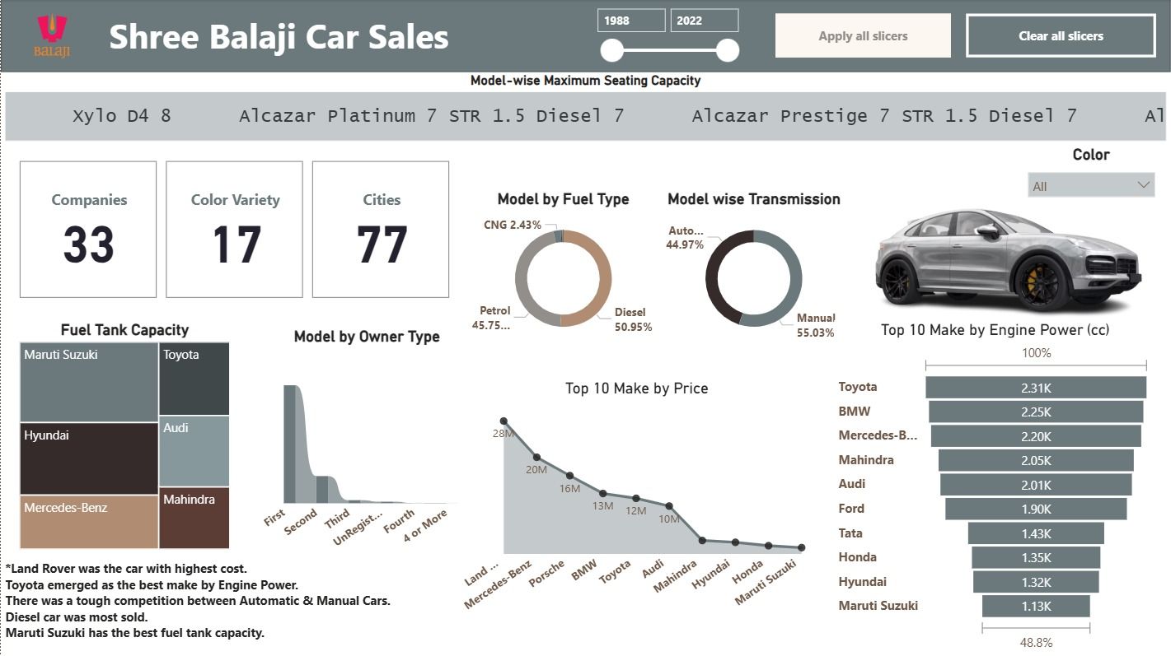This screenshot has width=1171, height=656.
Task: Click the silver car image
Action: 1007,260
